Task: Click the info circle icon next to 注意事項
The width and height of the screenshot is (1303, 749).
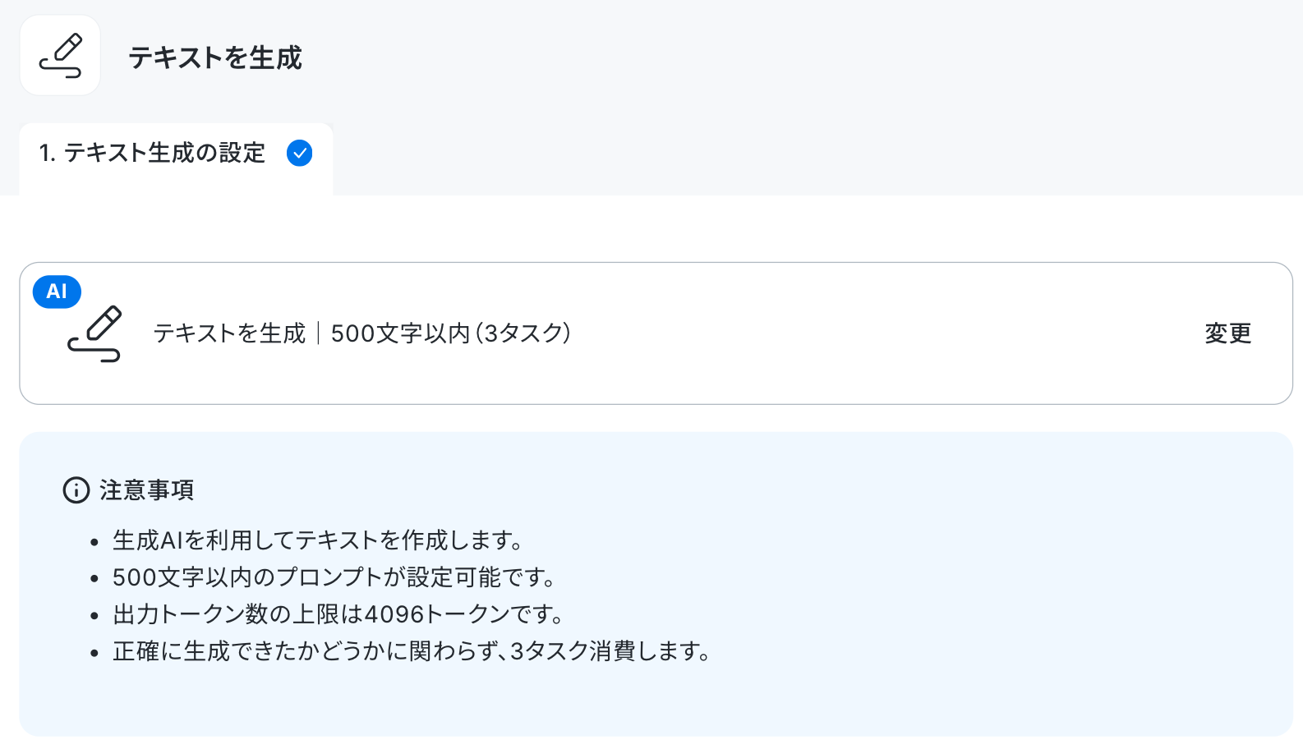Action: pos(76,490)
